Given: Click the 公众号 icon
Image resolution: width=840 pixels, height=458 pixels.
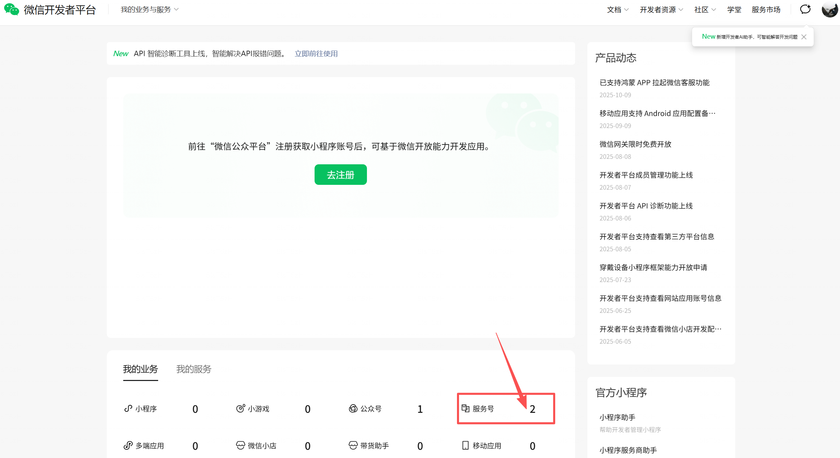Looking at the screenshot, I should pyautogui.click(x=353, y=408).
